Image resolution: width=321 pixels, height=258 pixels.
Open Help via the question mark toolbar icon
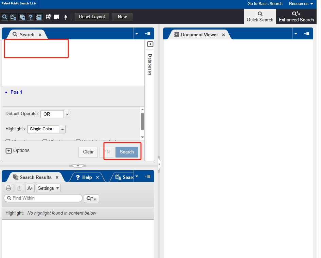[31, 17]
